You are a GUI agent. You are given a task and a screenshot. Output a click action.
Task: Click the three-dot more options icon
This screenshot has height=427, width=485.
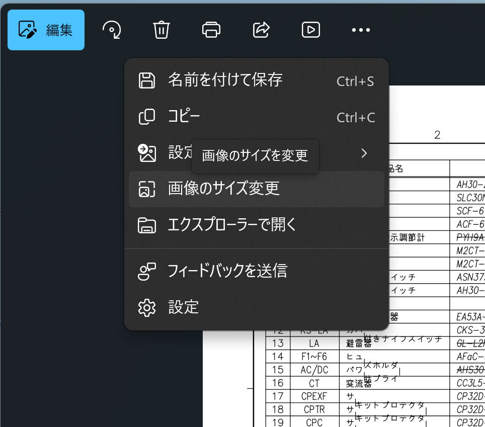pos(361,30)
